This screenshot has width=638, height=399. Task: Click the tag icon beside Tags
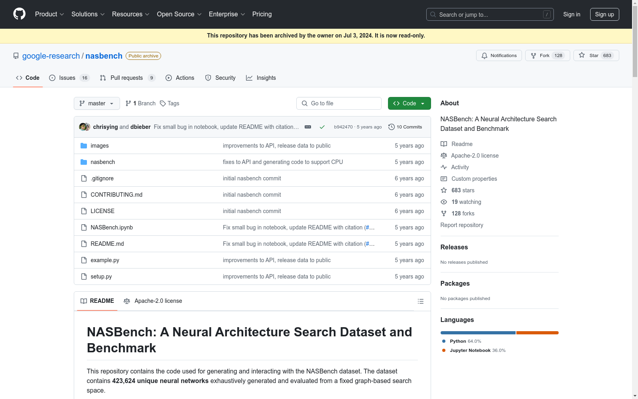click(163, 103)
